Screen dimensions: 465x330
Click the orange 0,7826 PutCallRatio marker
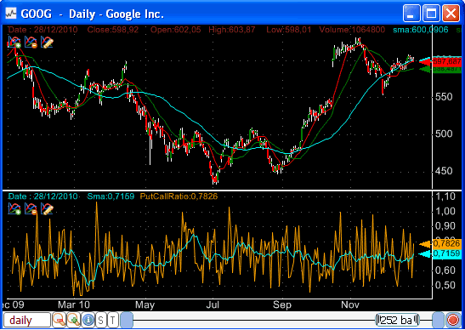click(440, 244)
